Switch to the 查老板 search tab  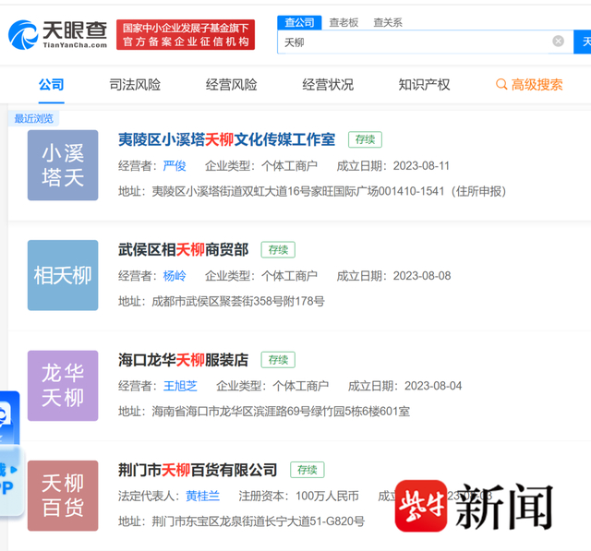(344, 22)
